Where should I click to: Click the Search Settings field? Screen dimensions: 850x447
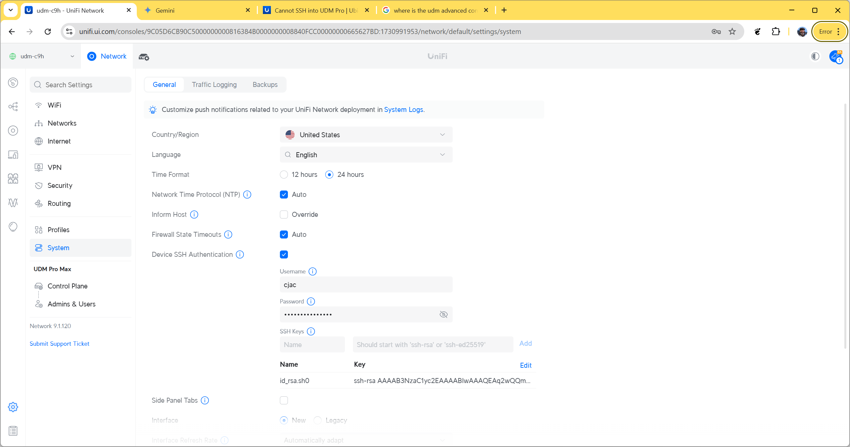click(81, 85)
